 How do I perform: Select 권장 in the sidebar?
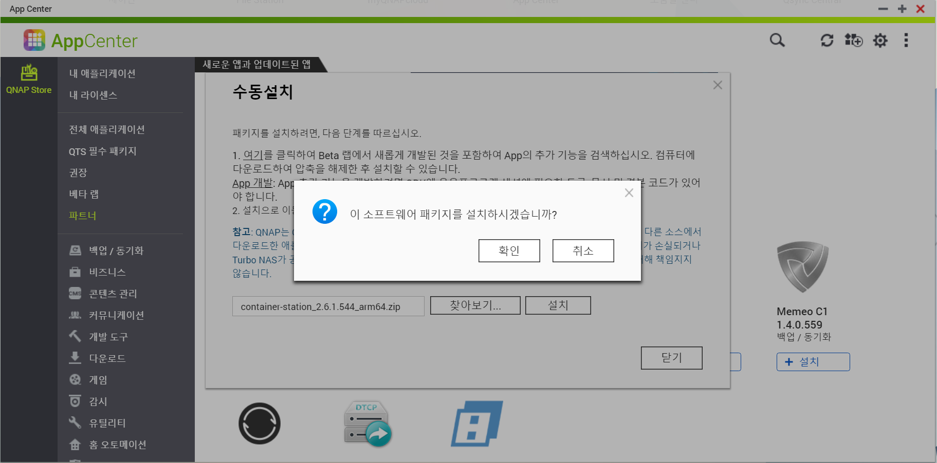tap(78, 172)
